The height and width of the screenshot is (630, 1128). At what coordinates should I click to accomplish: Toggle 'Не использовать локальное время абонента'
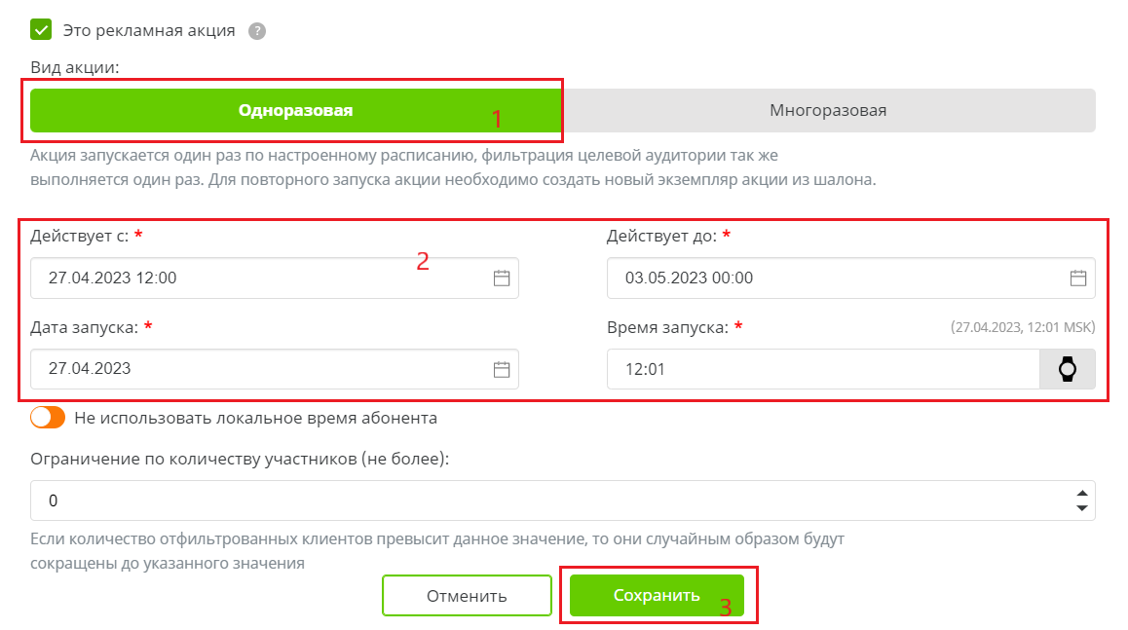point(48,418)
